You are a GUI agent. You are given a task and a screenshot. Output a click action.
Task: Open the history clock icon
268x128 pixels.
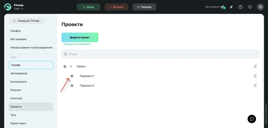click(250, 7)
